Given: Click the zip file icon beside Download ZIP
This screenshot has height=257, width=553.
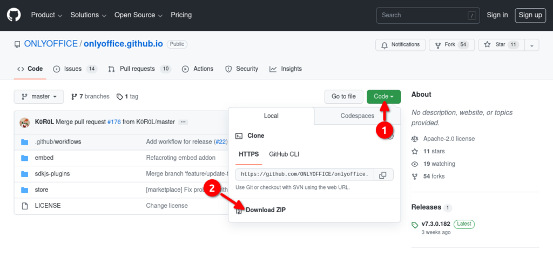Looking at the screenshot, I should point(239,211).
